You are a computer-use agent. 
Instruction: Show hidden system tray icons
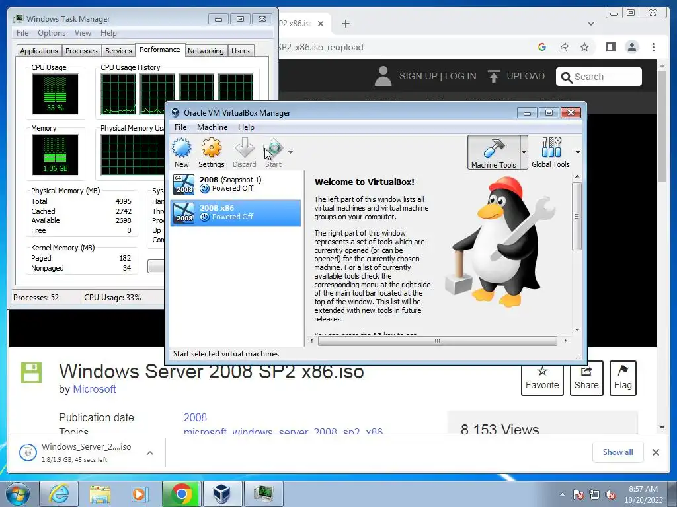[x=562, y=494]
